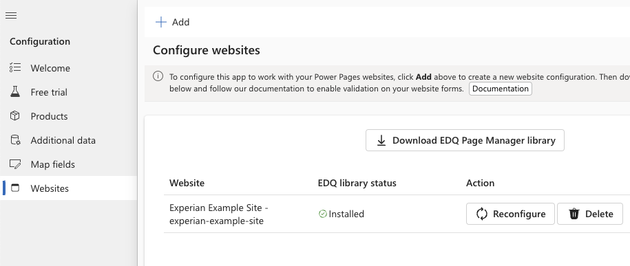
Task: Click the Welcome checklist icon
Action: [x=15, y=68]
